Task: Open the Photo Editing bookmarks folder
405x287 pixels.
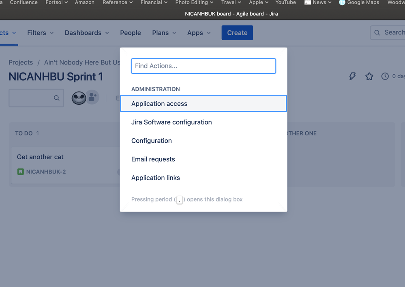Action: (194, 2)
